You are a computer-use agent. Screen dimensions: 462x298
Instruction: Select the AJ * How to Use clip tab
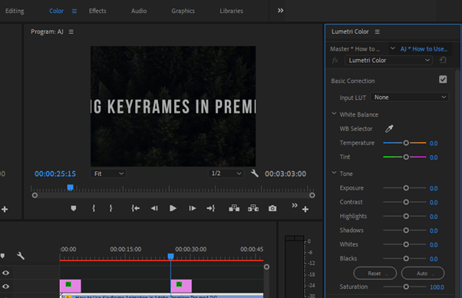[x=424, y=49]
